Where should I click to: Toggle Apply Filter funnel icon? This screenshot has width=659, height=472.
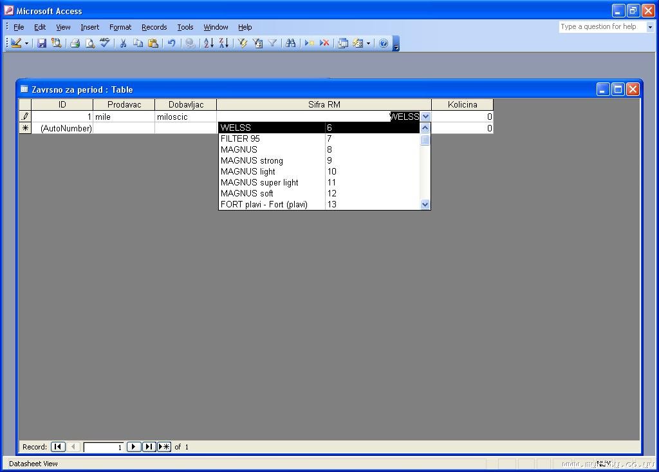pyautogui.click(x=272, y=43)
